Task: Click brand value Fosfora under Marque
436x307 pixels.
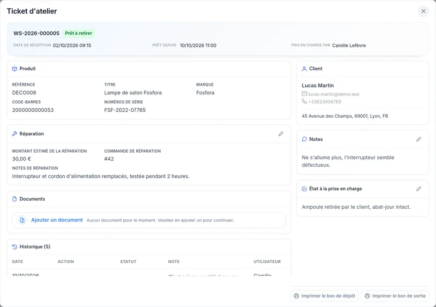Action: click(x=205, y=93)
